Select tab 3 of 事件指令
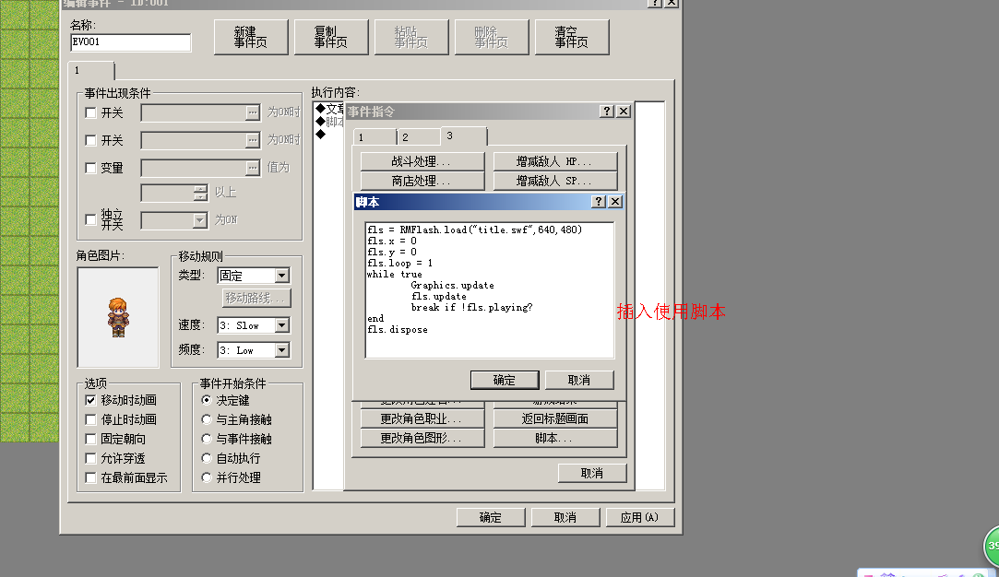Screen dimensions: 999x577 pos(464,135)
